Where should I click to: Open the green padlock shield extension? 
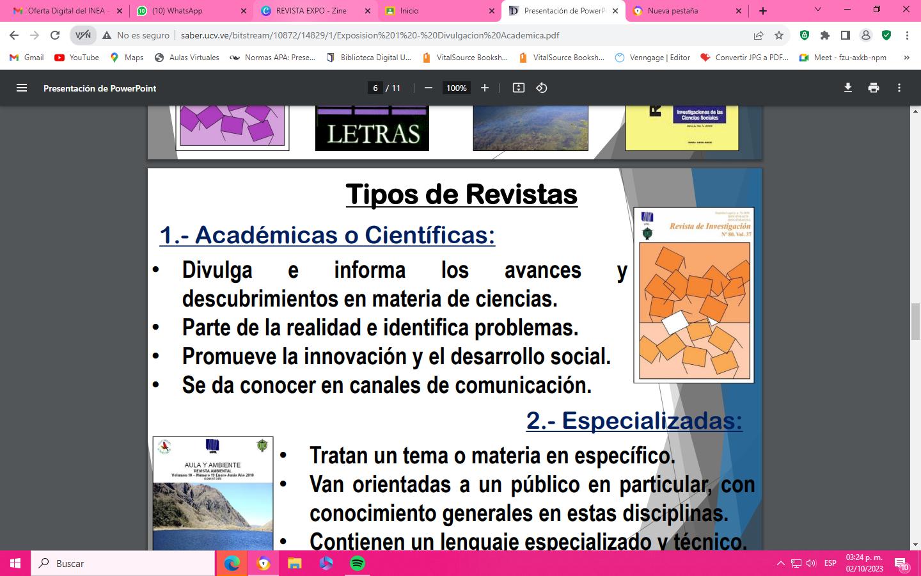tap(805, 36)
